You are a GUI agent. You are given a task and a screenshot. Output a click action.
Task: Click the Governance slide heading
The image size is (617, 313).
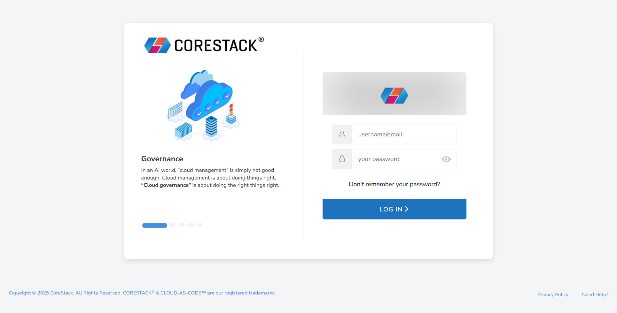pos(162,159)
